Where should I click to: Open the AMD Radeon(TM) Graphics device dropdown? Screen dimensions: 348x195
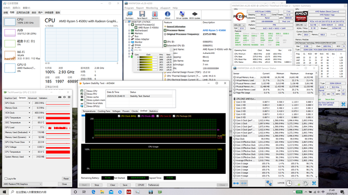coord(23,184)
